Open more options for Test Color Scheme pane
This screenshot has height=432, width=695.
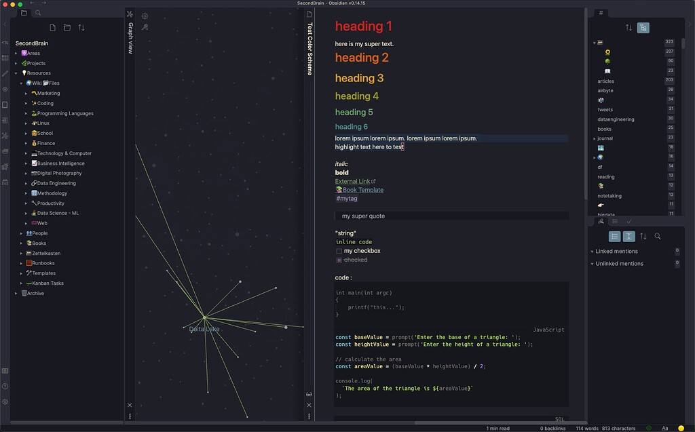point(309,416)
